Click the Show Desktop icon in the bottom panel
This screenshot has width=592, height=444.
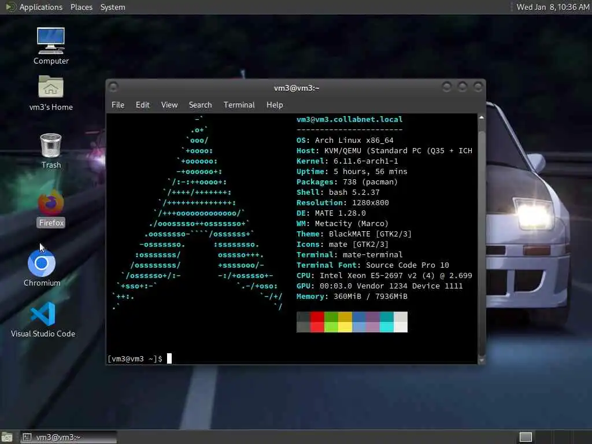[x=7, y=437]
